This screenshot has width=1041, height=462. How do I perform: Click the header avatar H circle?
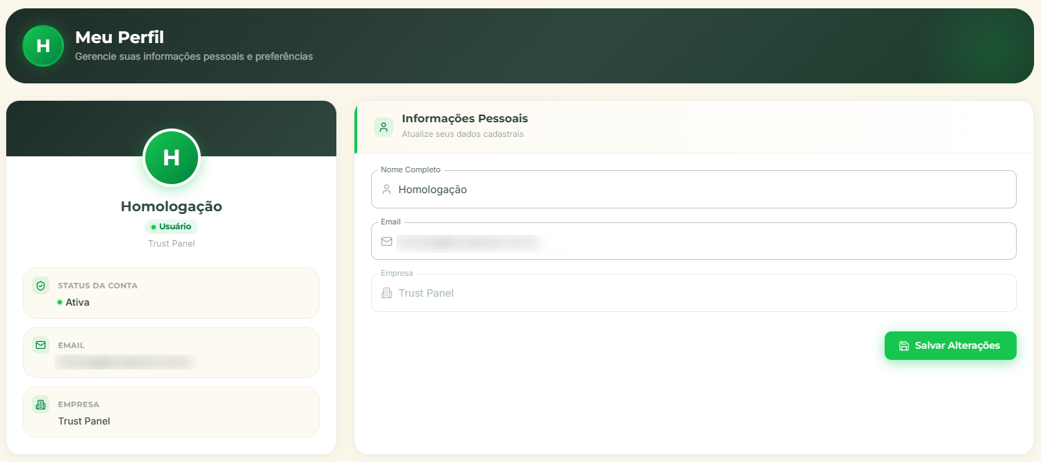coord(43,46)
